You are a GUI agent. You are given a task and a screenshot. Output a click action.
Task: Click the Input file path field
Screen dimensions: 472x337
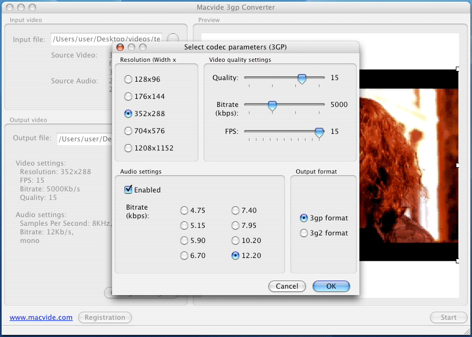106,39
